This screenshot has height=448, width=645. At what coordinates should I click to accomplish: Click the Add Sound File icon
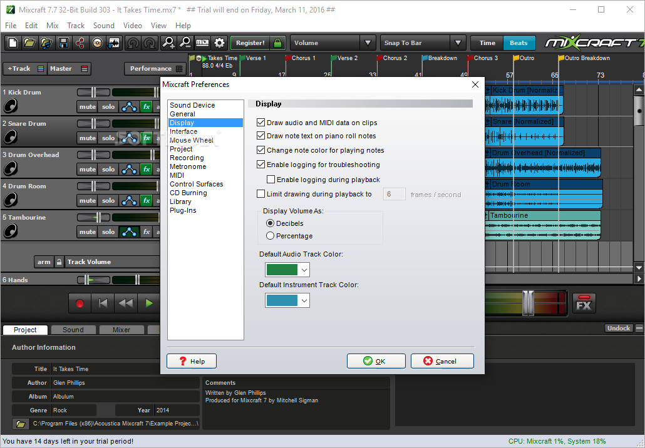pyautogui.click(x=46, y=43)
